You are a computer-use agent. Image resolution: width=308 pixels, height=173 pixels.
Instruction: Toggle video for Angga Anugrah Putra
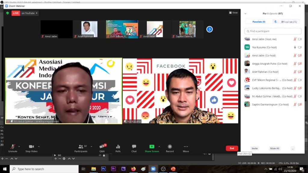(x=300, y=64)
